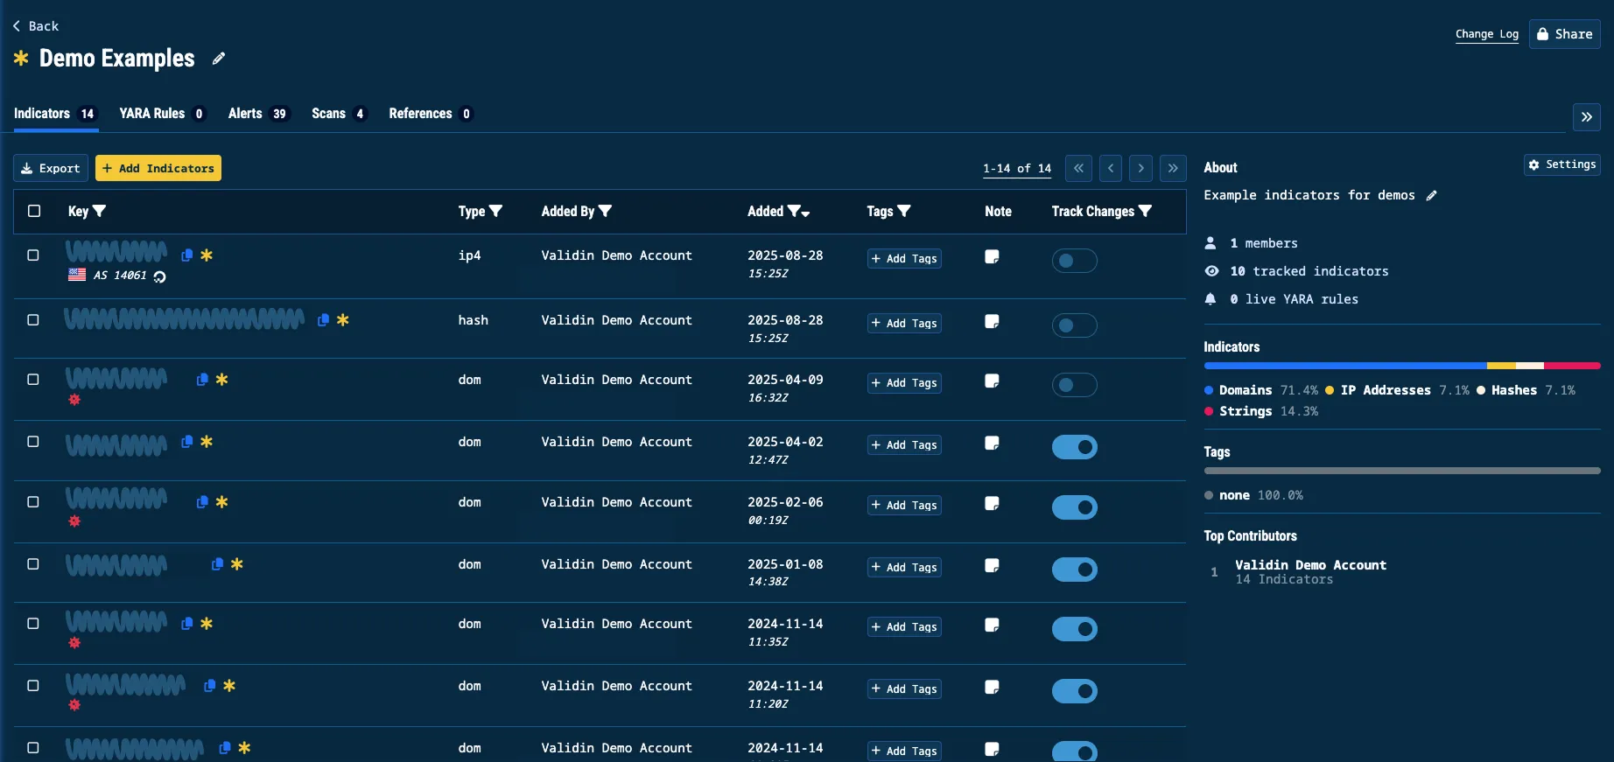Open the note icon for the ip4 row
This screenshot has width=1614, height=762.
click(992, 257)
